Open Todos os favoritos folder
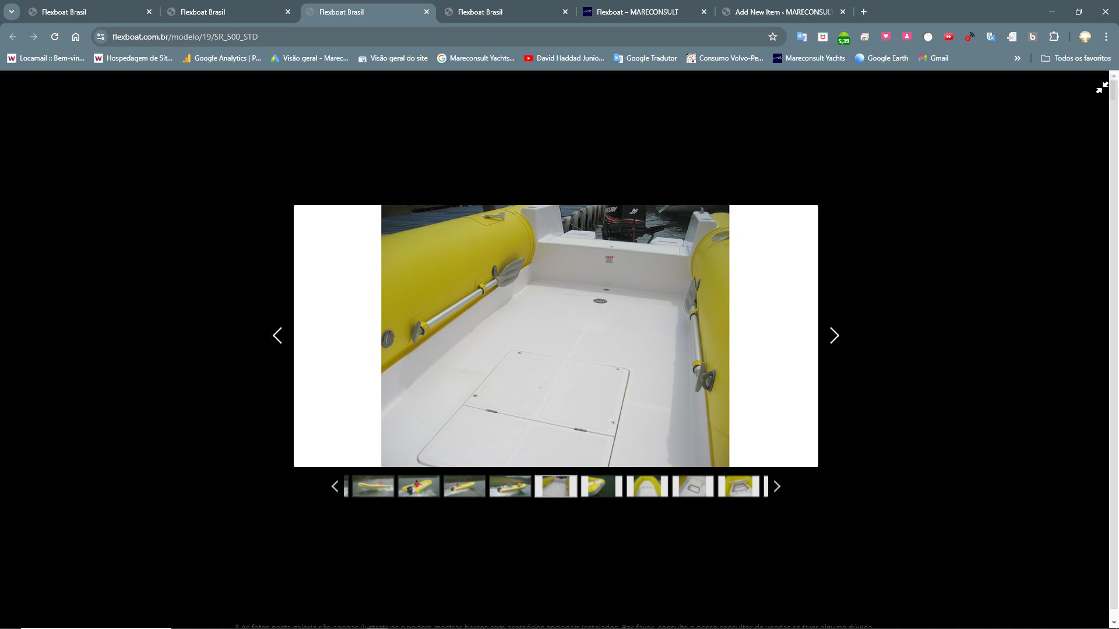 (1076, 58)
